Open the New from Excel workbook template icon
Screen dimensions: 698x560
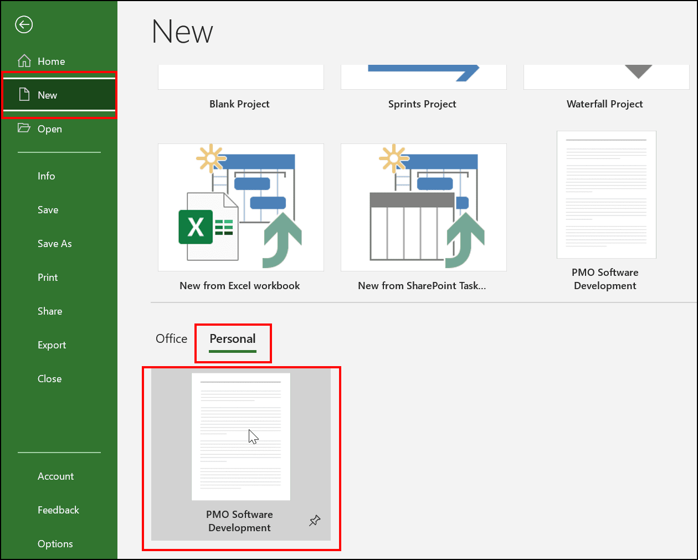click(241, 207)
